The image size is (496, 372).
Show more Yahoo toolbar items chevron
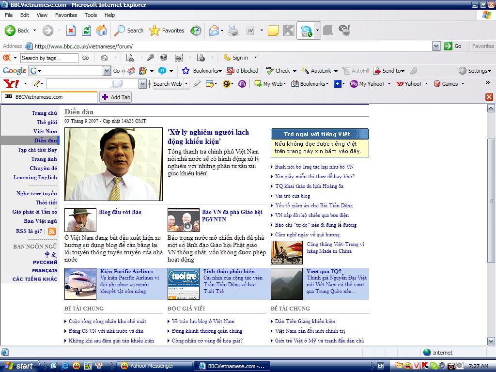click(x=488, y=82)
